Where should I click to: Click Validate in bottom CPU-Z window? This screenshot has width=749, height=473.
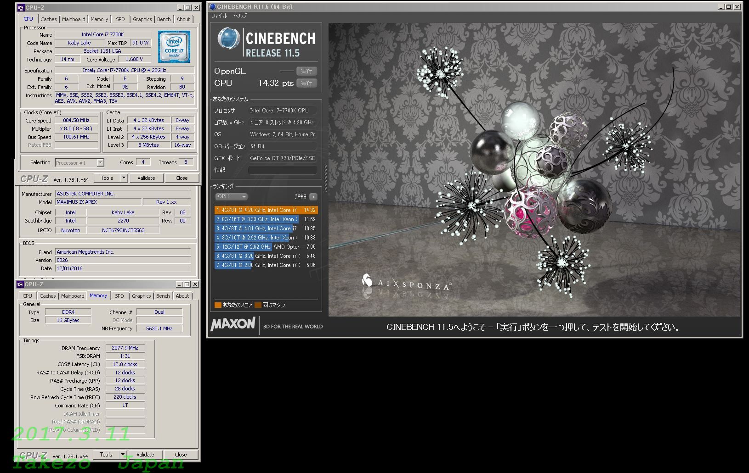pyautogui.click(x=145, y=455)
